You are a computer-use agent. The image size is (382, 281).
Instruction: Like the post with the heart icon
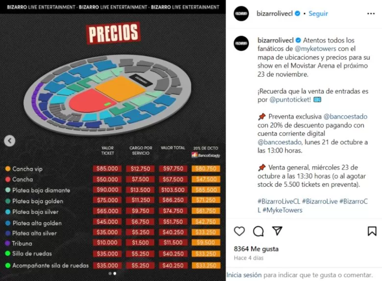239,231
